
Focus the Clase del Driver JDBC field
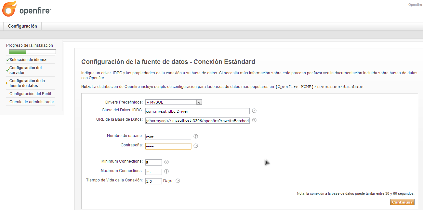(x=197, y=111)
